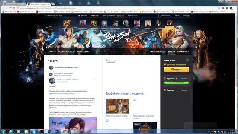Expand the username profile dropdown
Image resolution: width=238 pixels, height=134 pixels.
tap(187, 16)
